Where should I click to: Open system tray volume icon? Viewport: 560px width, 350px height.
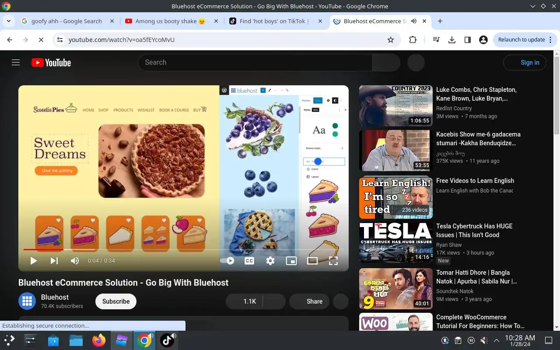pos(483,340)
